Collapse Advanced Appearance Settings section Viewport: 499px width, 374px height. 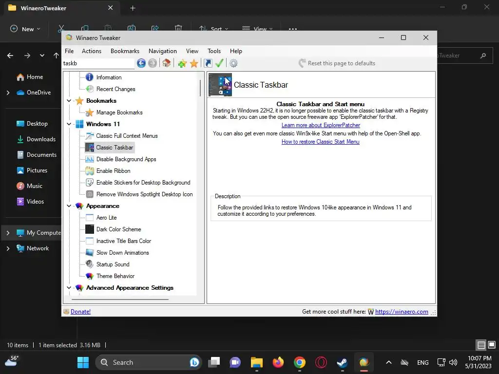pos(69,288)
